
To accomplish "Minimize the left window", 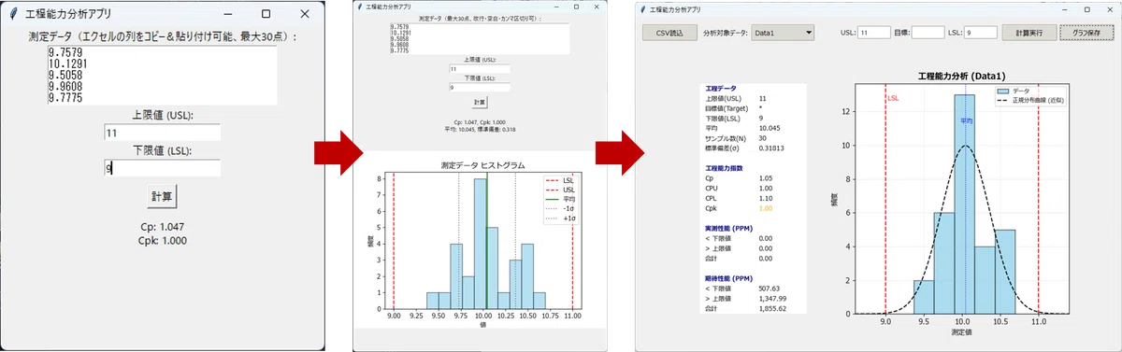I will click(x=228, y=14).
